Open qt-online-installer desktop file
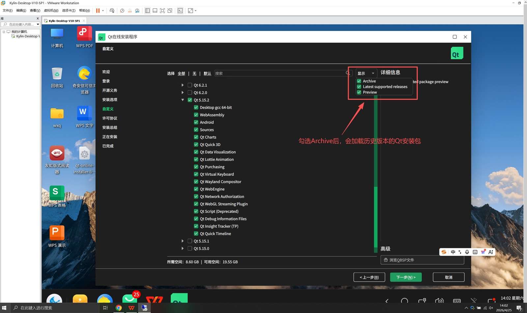The image size is (527, 313). point(85,160)
